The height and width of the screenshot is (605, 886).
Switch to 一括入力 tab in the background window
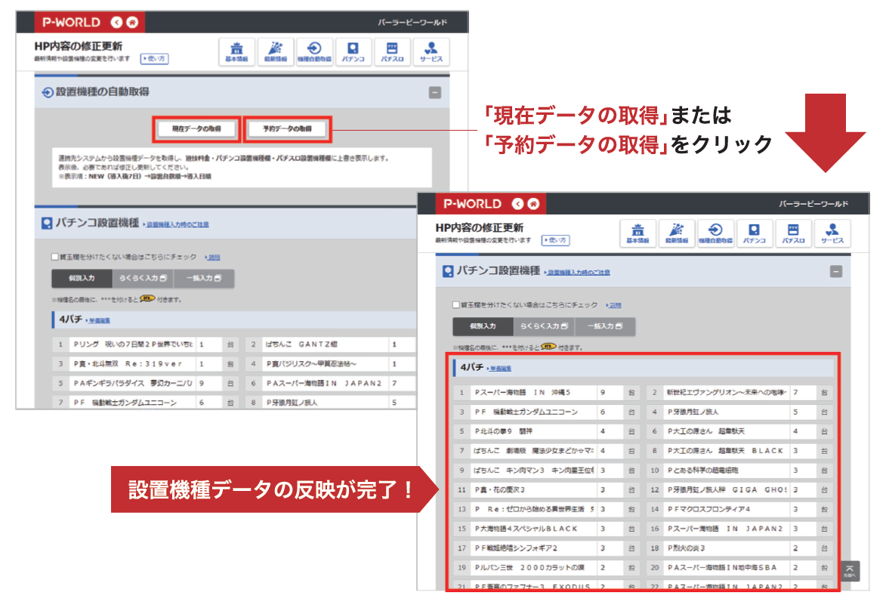[203, 279]
